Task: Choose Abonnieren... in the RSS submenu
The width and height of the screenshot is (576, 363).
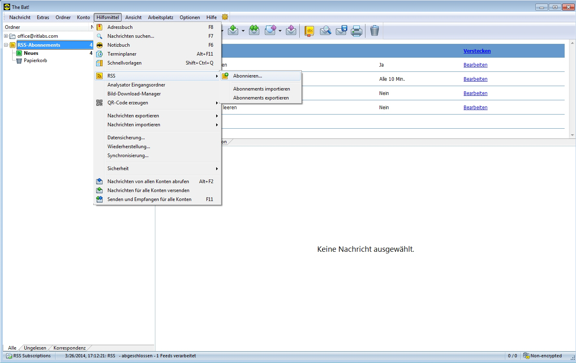Action: coord(247,76)
